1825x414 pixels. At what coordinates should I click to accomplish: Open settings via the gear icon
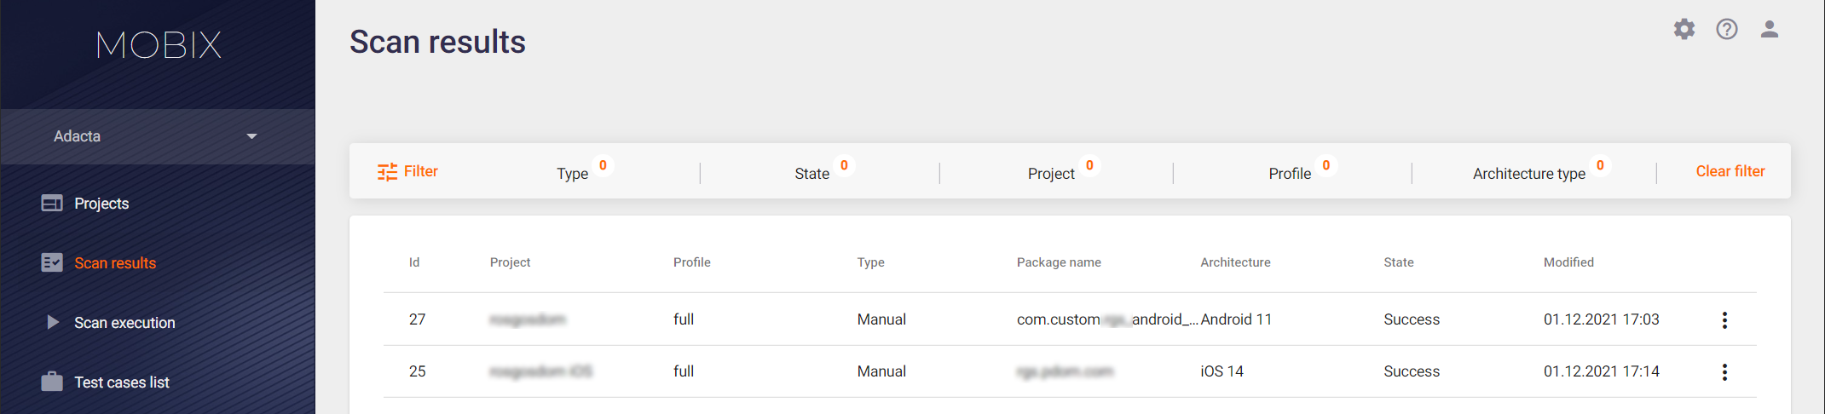1684,30
